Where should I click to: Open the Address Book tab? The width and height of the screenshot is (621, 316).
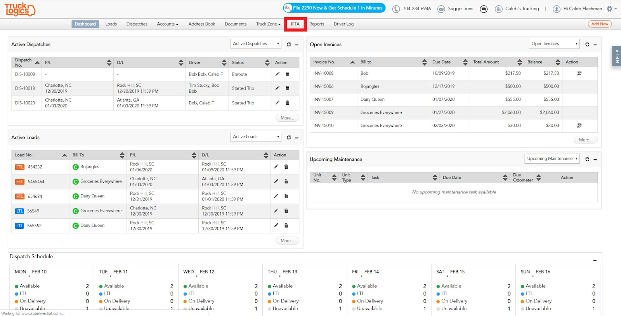(x=202, y=24)
